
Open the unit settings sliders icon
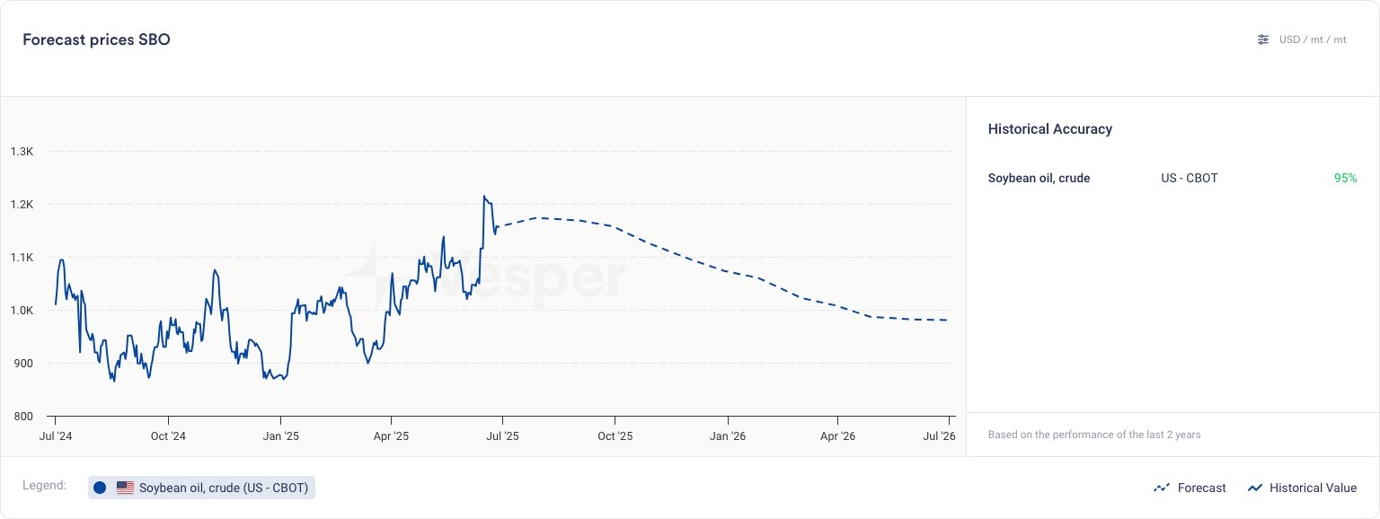pos(1263,40)
